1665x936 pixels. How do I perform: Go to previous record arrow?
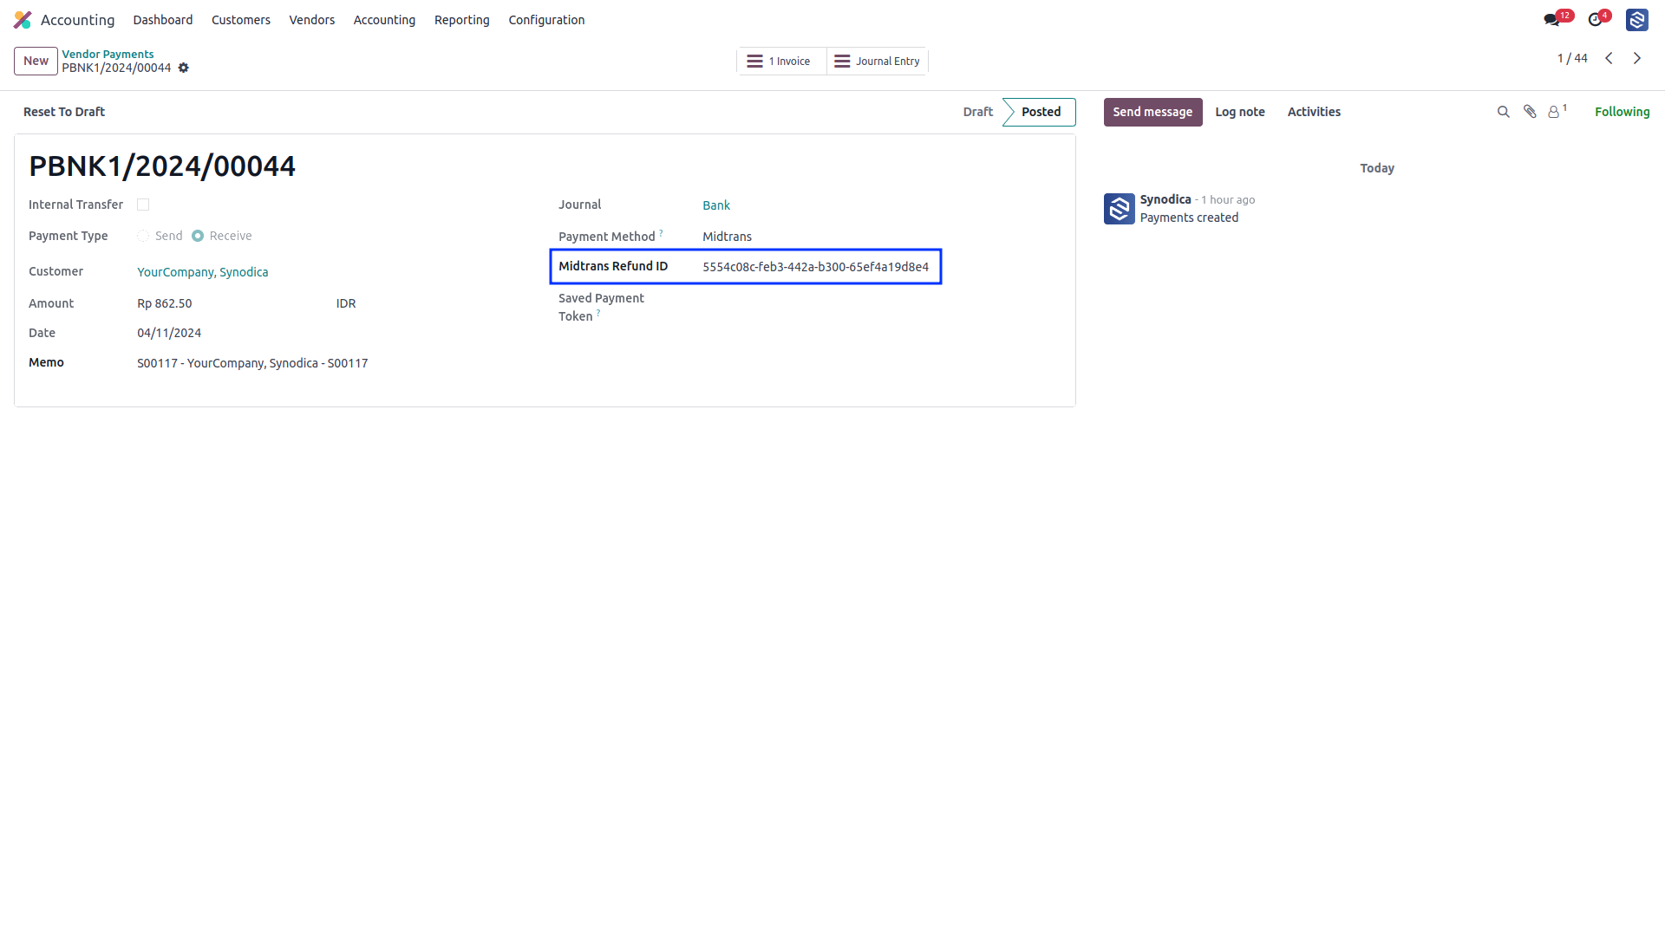1609,59
